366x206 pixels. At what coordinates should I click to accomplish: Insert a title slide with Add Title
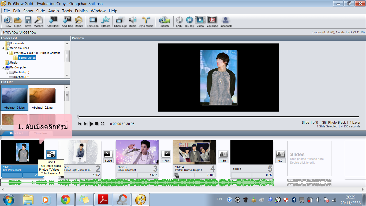(67, 22)
